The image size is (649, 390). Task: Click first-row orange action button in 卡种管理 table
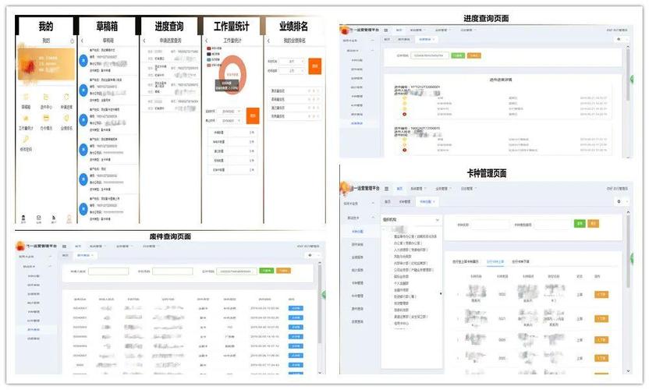click(601, 294)
